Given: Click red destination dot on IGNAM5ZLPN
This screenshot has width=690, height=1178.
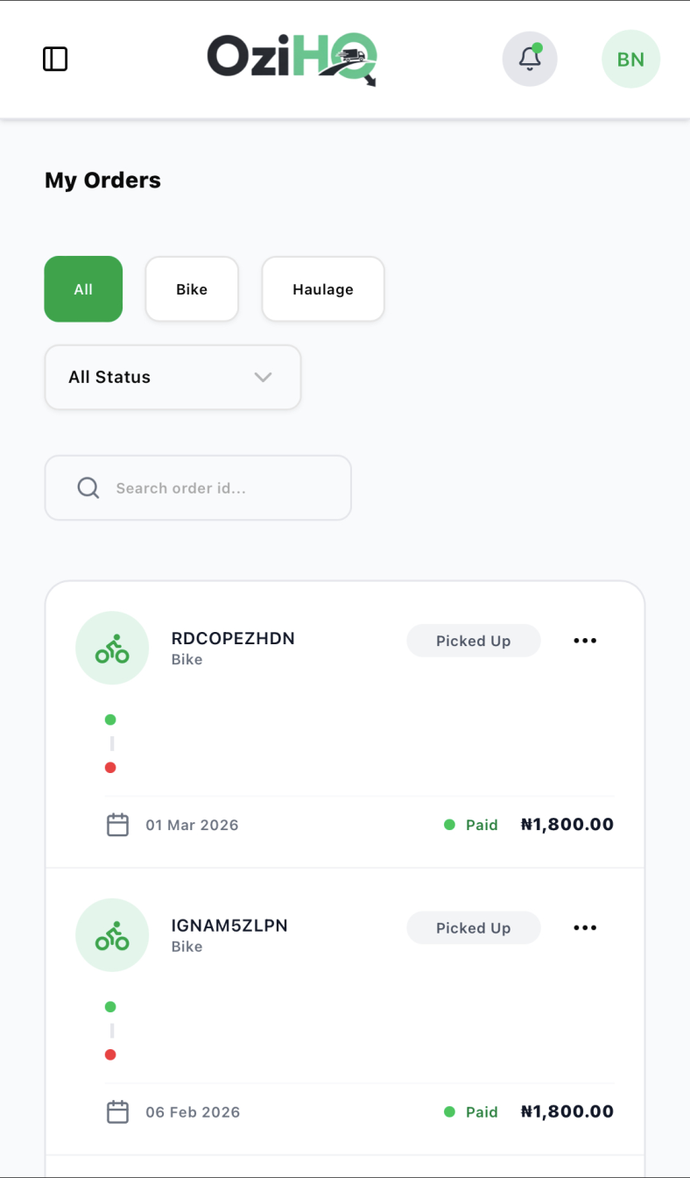Looking at the screenshot, I should click(110, 1055).
